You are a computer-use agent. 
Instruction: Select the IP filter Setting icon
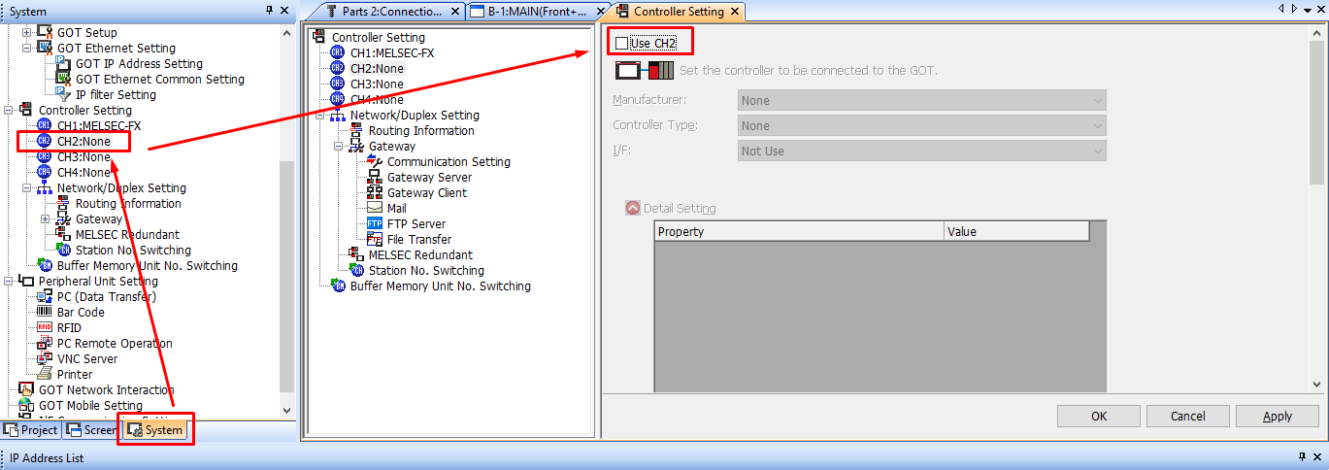63,95
